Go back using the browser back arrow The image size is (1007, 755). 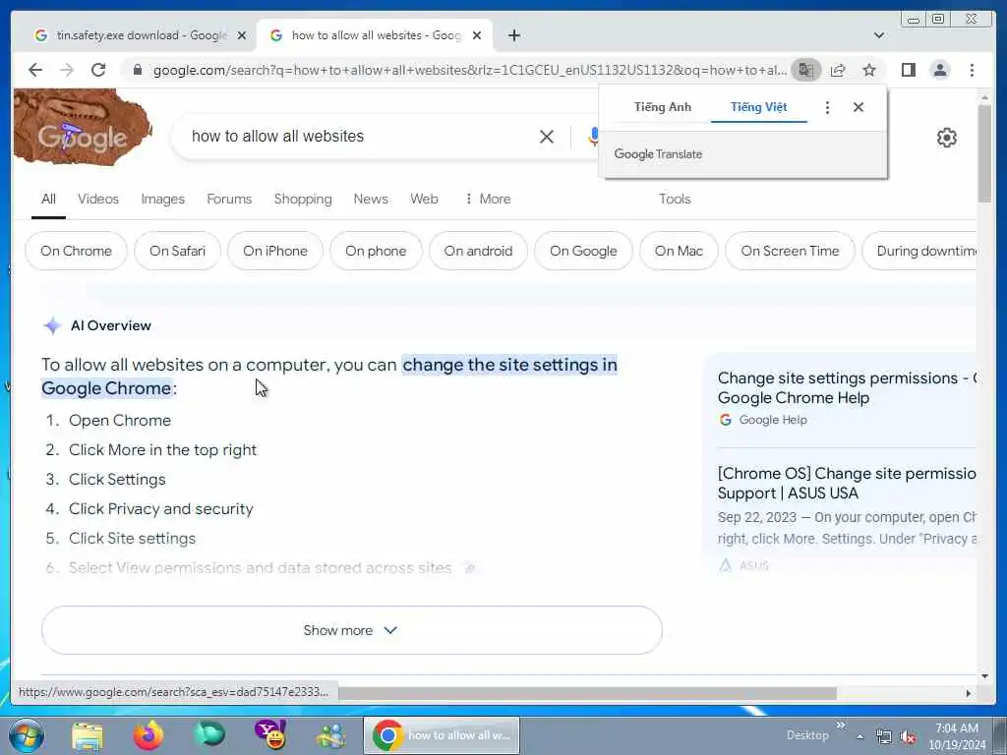pos(35,70)
